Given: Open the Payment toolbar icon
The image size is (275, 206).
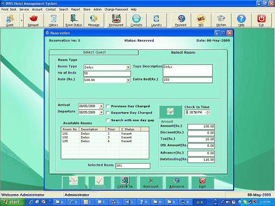Looking at the screenshot, I should (180, 20).
